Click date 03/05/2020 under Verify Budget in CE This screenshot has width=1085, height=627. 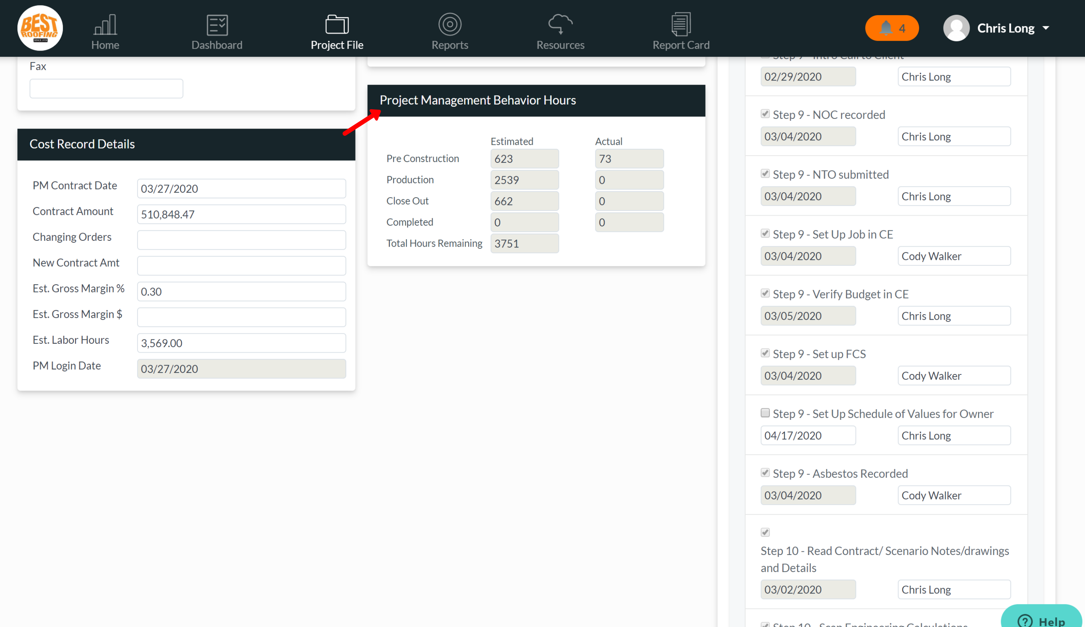point(808,316)
